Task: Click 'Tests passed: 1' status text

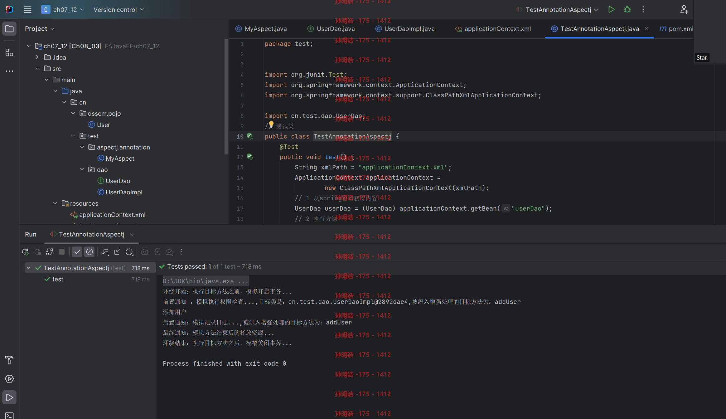Action: pos(189,266)
